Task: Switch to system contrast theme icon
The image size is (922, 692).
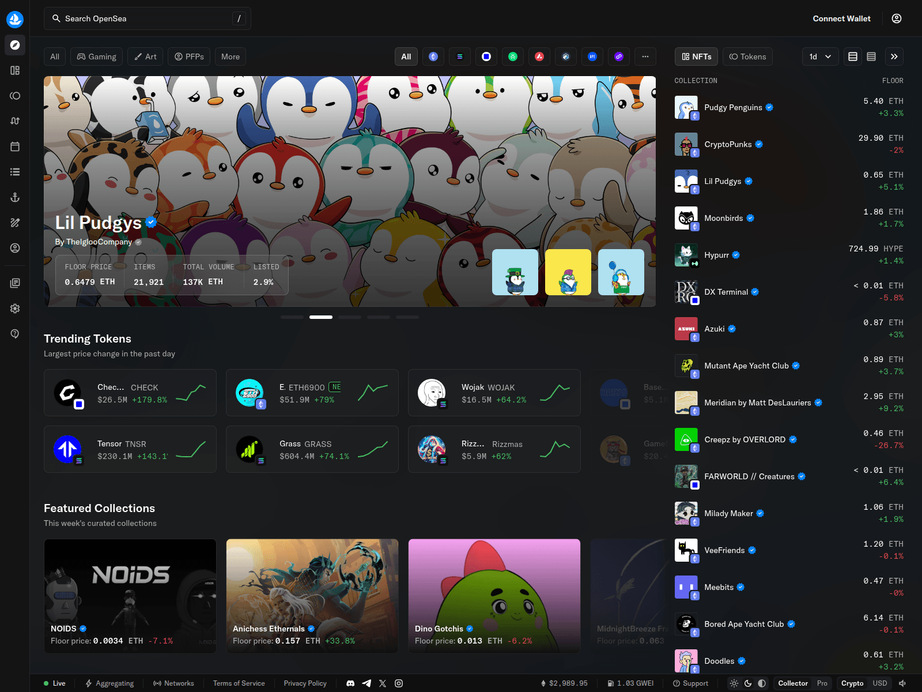Action: tap(762, 683)
